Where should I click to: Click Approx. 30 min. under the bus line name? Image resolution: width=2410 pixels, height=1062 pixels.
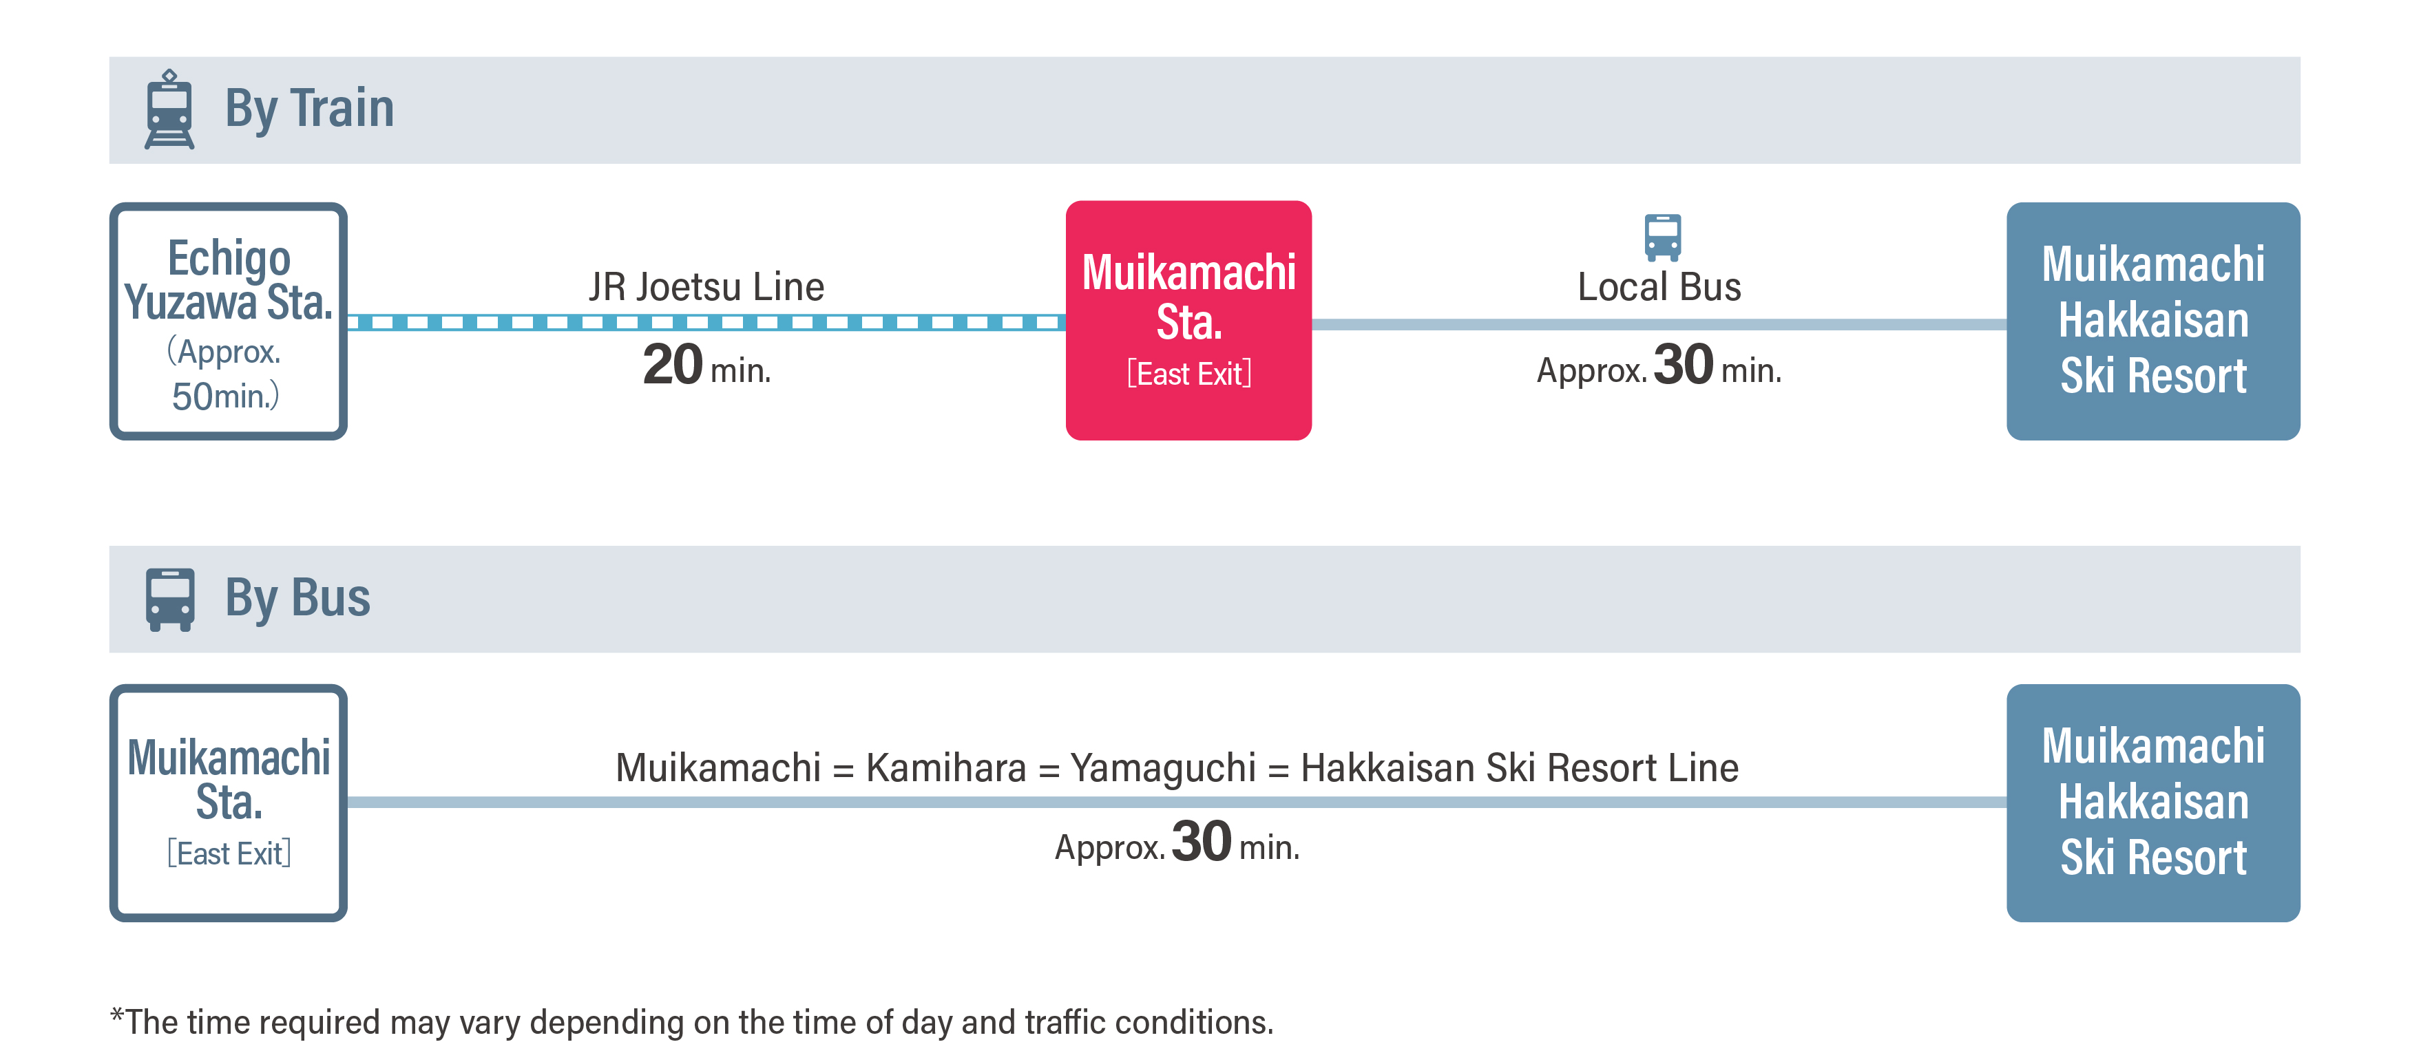1176,843
